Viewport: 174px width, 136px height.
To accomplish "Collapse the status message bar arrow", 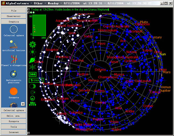I will point(29,10).
